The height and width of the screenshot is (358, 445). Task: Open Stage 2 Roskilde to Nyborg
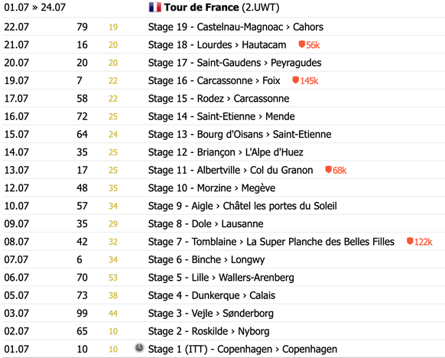pyautogui.click(x=209, y=331)
